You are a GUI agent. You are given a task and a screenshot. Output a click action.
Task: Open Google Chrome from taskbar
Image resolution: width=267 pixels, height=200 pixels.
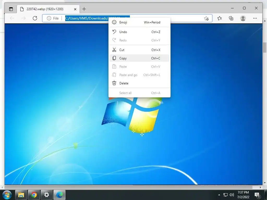34,195
